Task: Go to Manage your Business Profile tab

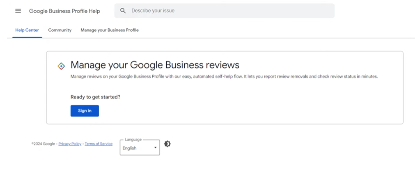Action: coord(110,30)
